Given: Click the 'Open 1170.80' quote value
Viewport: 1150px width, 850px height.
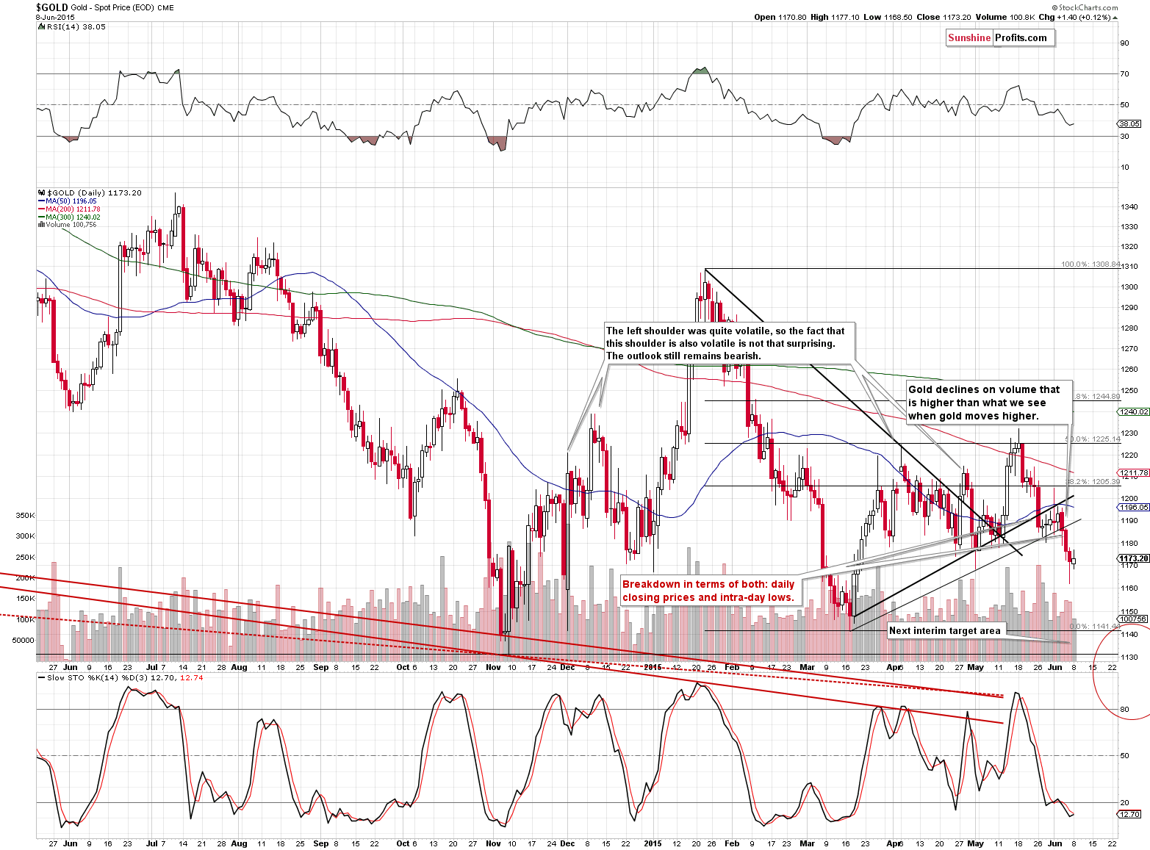Looking at the screenshot, I should (780, 17).
